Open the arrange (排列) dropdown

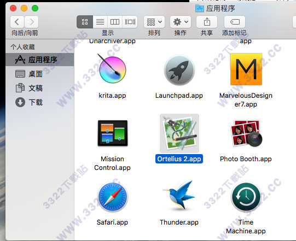coord(154,22)
